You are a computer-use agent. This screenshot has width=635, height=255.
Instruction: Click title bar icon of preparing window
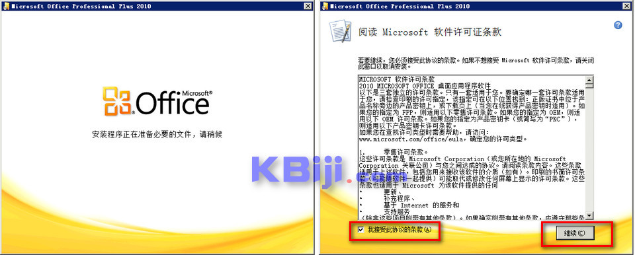tap(7, 6)
